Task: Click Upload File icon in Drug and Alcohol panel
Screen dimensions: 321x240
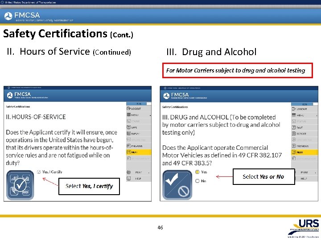Action: 293,140
